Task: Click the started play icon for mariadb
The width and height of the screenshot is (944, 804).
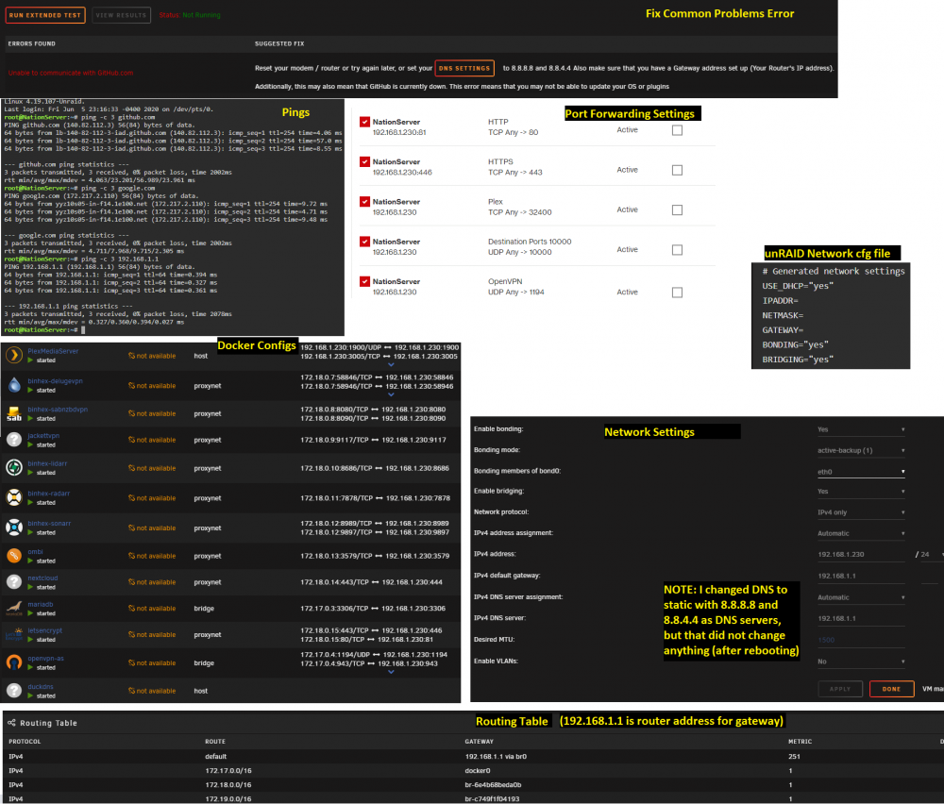Action: tap(31, 613)
